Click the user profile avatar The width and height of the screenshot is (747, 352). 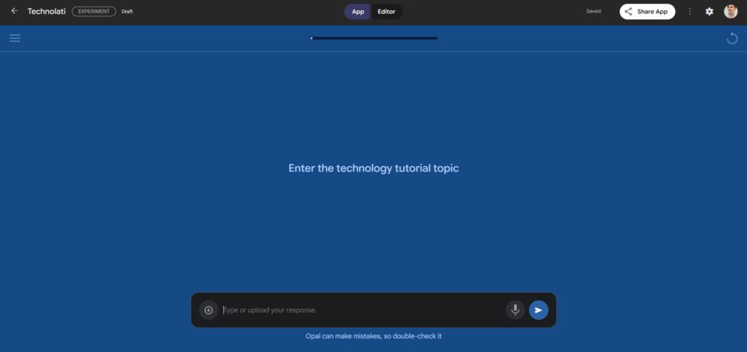pyautogui.click(x=730, y=12)
